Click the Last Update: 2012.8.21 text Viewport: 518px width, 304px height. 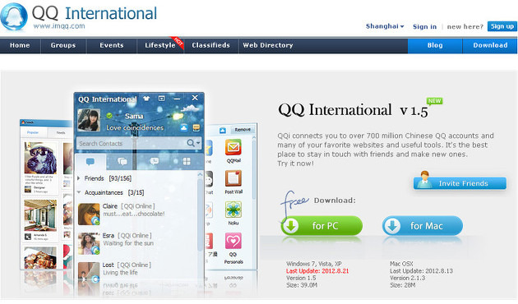pos(317,270)
